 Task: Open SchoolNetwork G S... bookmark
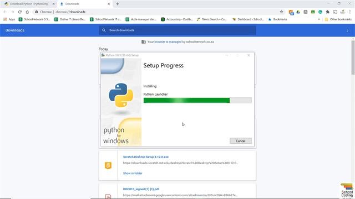point(34,19)
